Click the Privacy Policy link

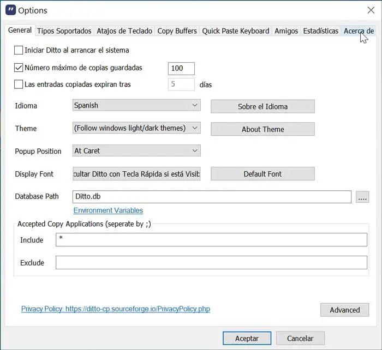116,309
